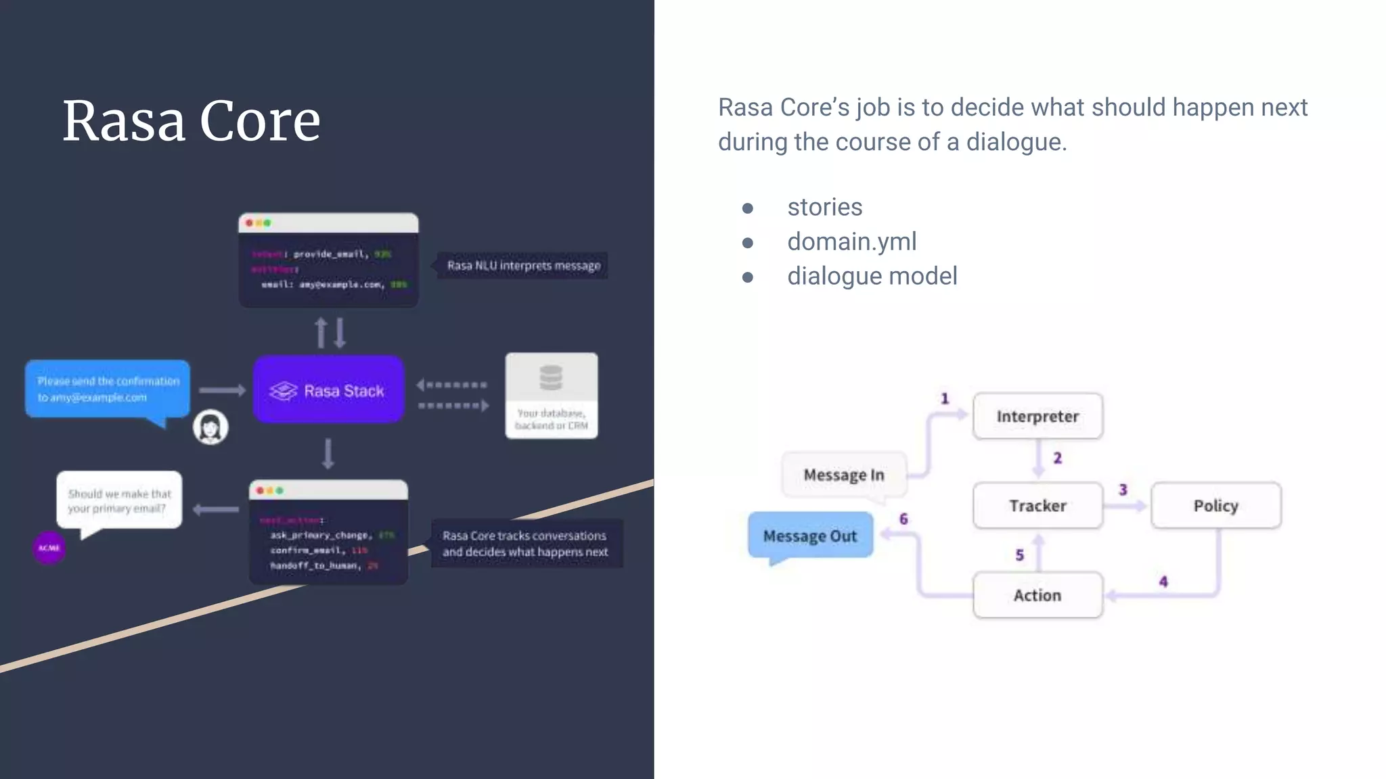Click the Action box
Screen dimensions: 1386x779
pos(1037,595)
